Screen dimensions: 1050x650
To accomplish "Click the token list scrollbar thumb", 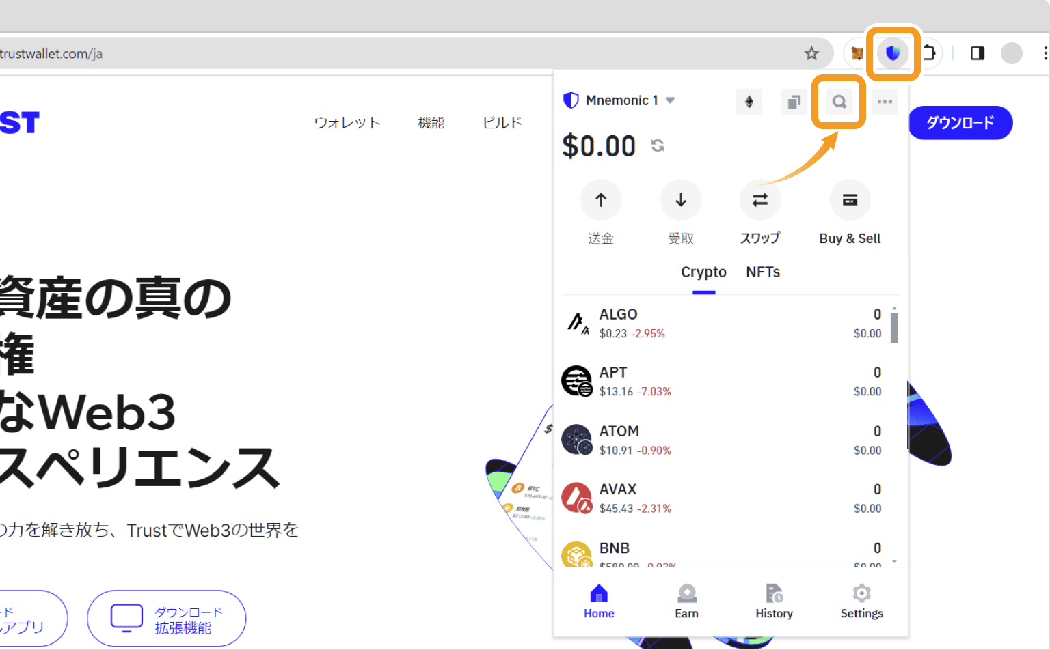I will pyautogui.click(x=894, y=327).
